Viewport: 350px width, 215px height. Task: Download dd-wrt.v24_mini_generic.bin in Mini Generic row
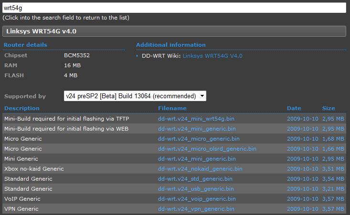coord(197,159)
